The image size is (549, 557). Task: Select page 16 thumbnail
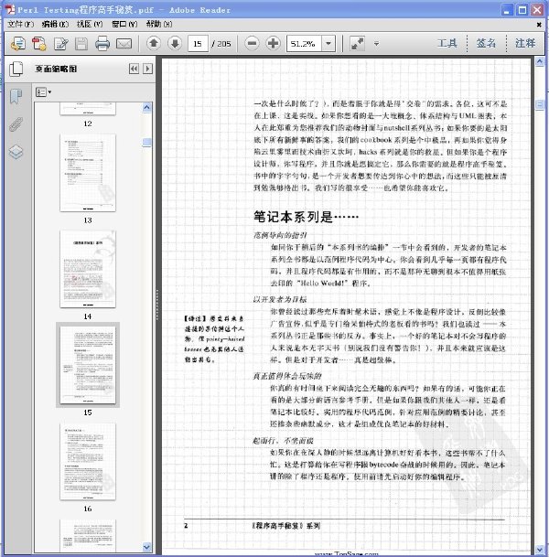click(88, 462)
